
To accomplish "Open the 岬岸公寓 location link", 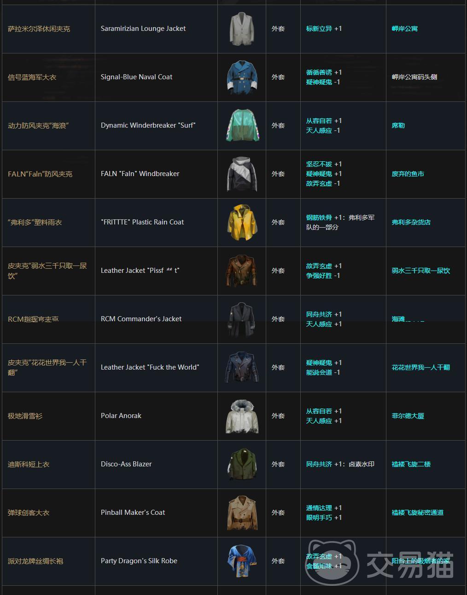I will (x=404, y=29).
